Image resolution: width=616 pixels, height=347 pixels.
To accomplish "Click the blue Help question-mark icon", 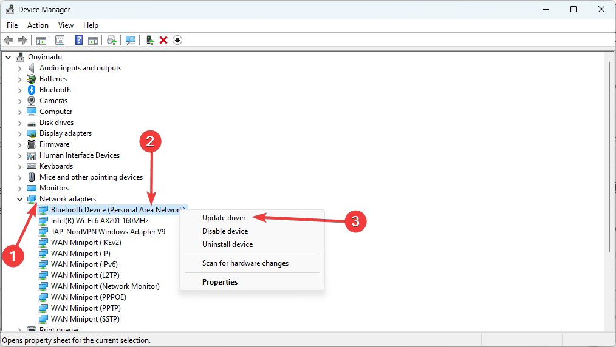I will click(78, 40).
